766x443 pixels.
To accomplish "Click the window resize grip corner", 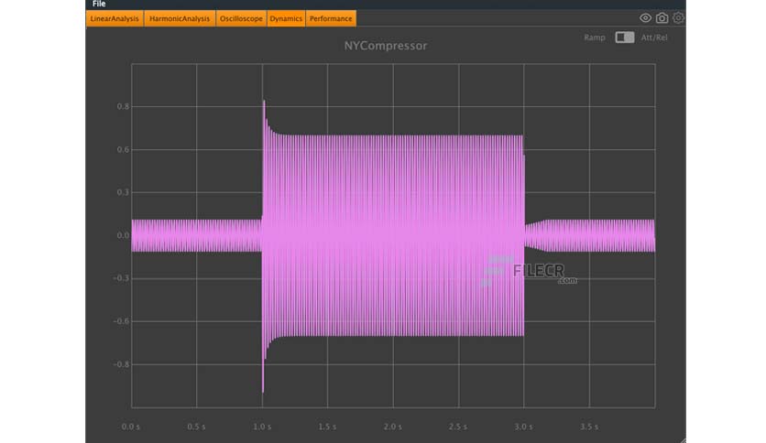I will pyautogui.click(x=683, y=439).
